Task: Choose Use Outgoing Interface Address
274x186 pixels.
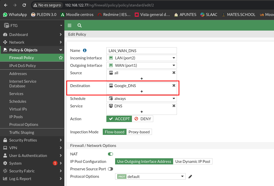Action: pos(144,161)
